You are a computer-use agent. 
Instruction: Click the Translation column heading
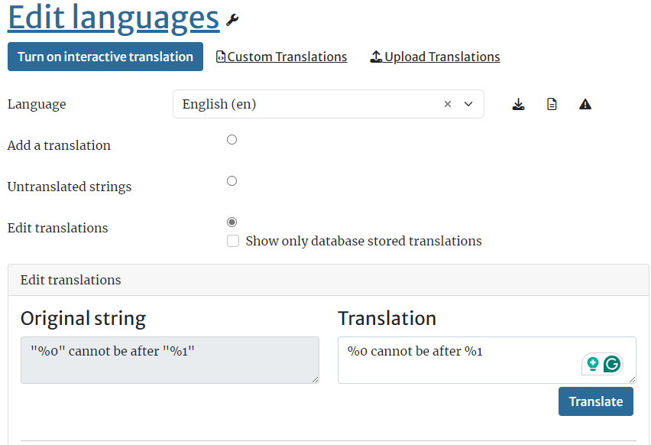(387, 319)
